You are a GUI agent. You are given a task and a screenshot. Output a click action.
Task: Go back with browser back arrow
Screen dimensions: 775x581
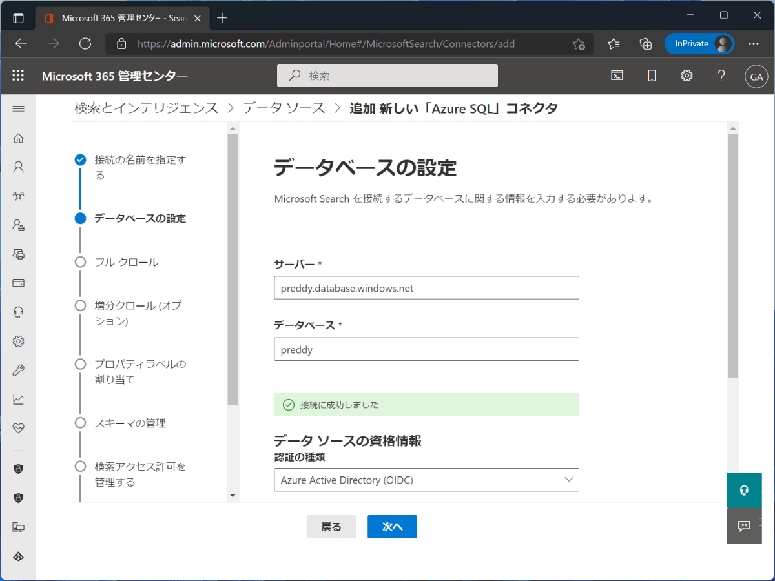(21, 44)
